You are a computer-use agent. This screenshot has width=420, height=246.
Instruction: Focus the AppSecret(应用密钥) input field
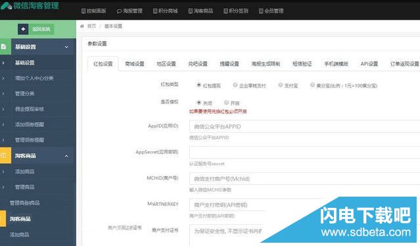pos(304,152)
